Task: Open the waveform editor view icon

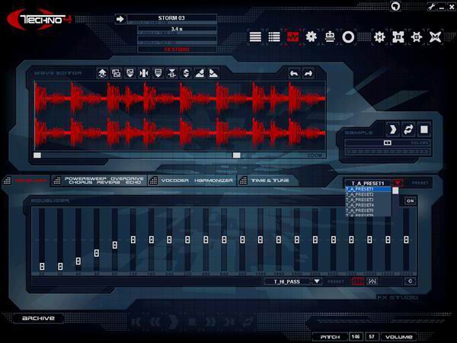Action: point(292,36)
